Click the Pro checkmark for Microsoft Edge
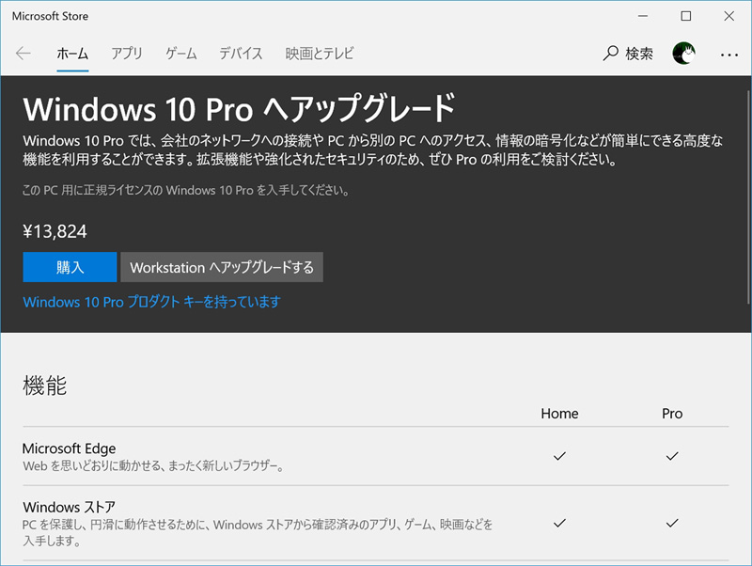Viewport: 752px width, 566px height. click(672, 456)
